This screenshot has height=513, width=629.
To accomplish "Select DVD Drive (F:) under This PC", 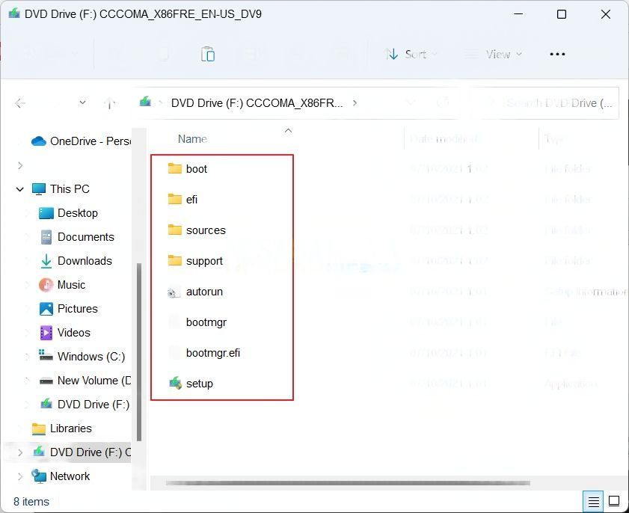I will (x=85, y=405).
